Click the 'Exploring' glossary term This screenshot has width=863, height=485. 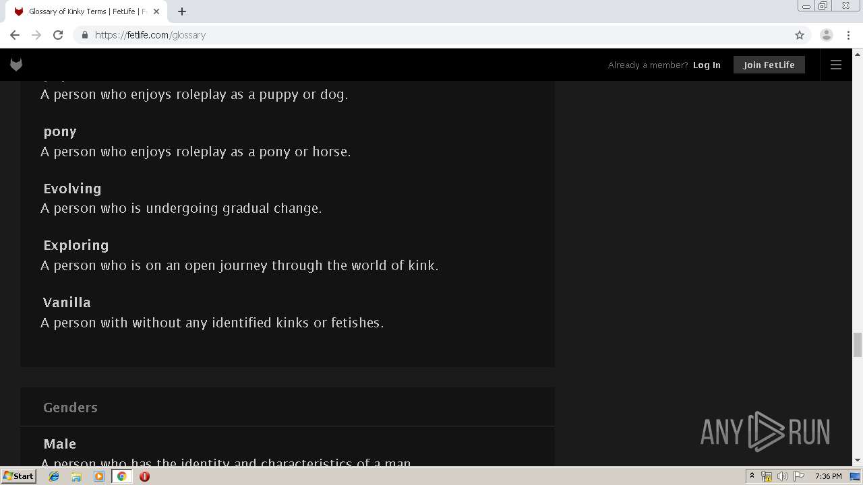(76, 245)
